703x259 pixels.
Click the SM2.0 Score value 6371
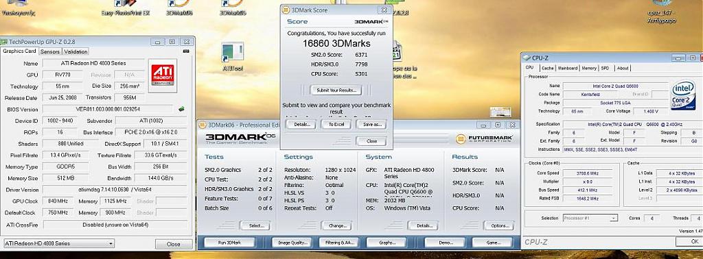[361, 55]
